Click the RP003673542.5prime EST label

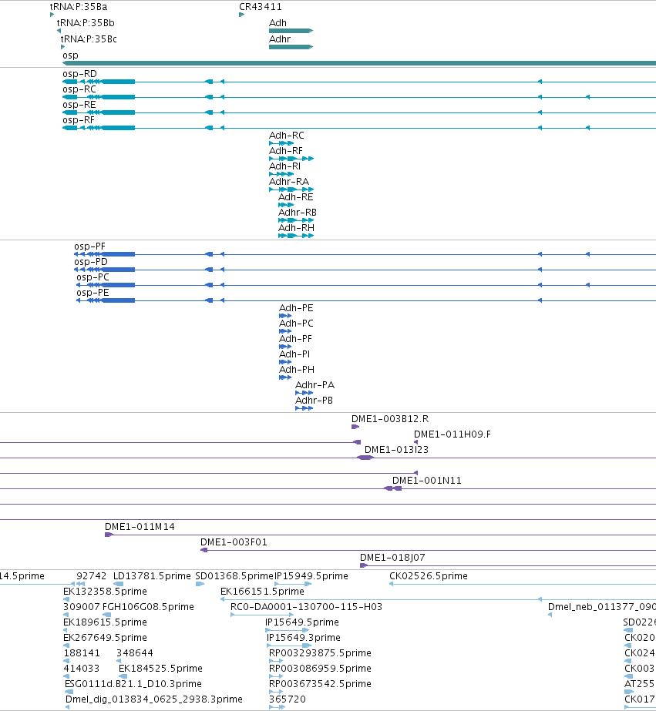pyautogui.click(x=320, y=684)
